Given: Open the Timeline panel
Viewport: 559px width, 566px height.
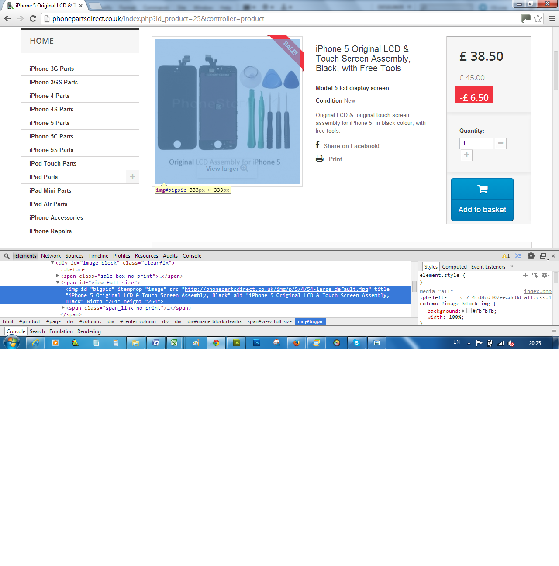Looking at the screenshot, I should click(98, 256).
